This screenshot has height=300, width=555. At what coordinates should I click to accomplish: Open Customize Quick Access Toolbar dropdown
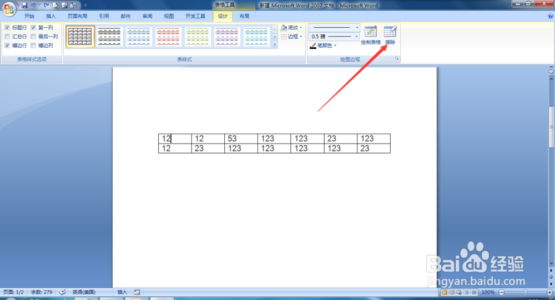tap(85, 6)
